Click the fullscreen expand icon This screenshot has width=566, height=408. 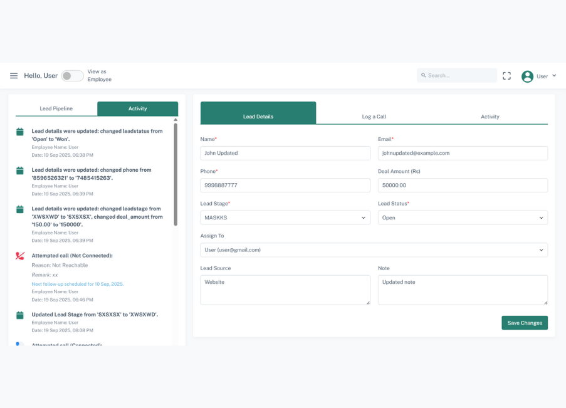(x=506, y=75)
